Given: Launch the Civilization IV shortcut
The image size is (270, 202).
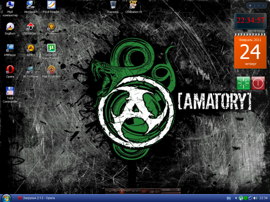Looking at the screenshot, I should pyautogui.click(x=134, y=7).
